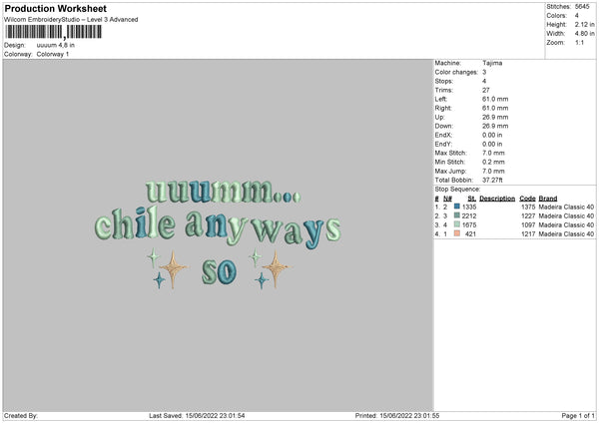Click the "EndY:" label
599x423 pixels.
[x=443, y=144]
